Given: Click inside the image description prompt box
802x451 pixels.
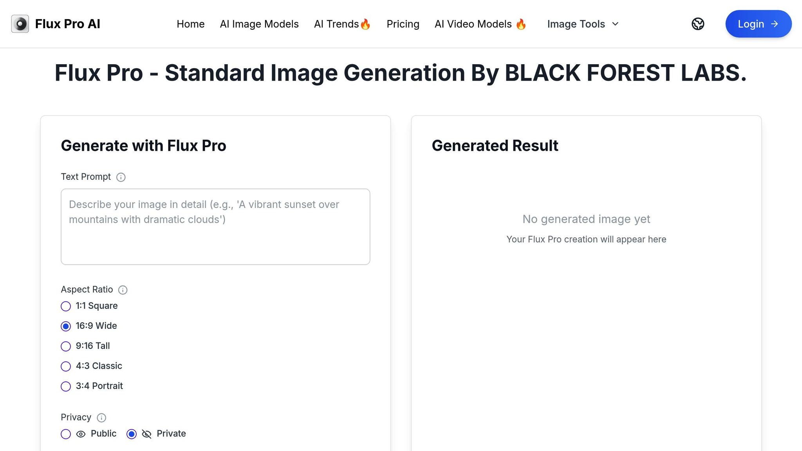Looking at the screenshot, I should coord(215,226).
